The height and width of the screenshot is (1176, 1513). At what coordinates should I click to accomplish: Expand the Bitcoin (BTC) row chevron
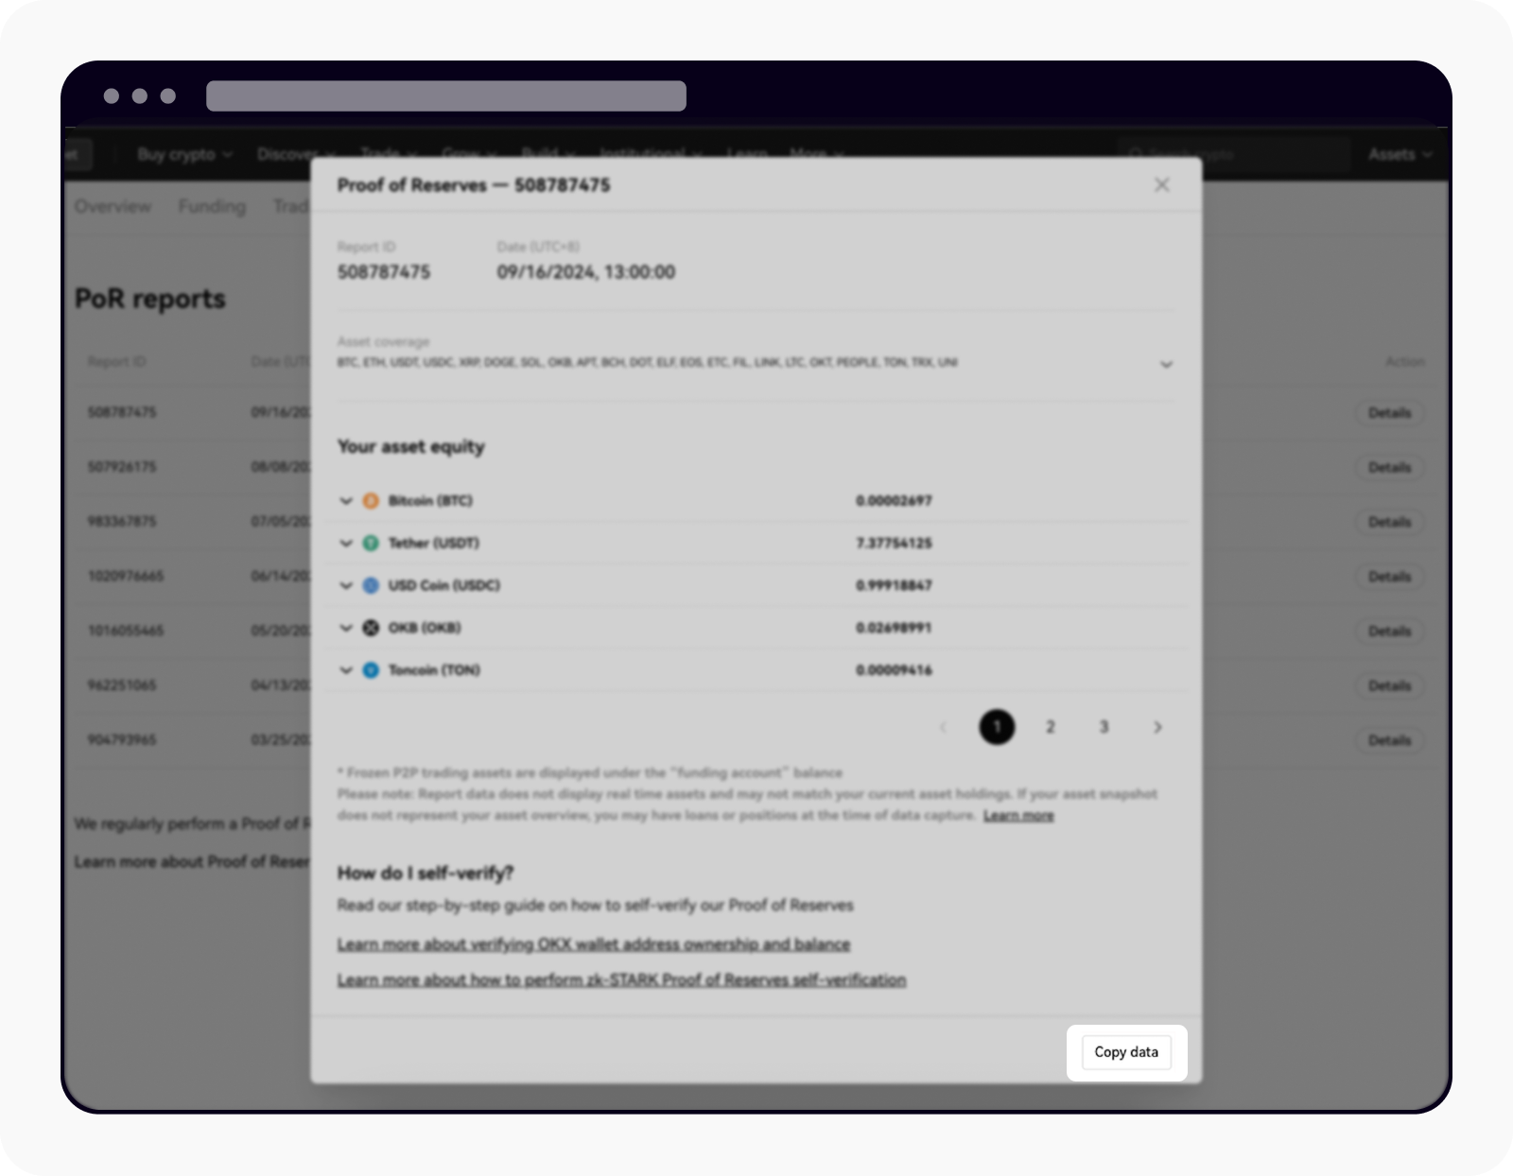[346, 501]
